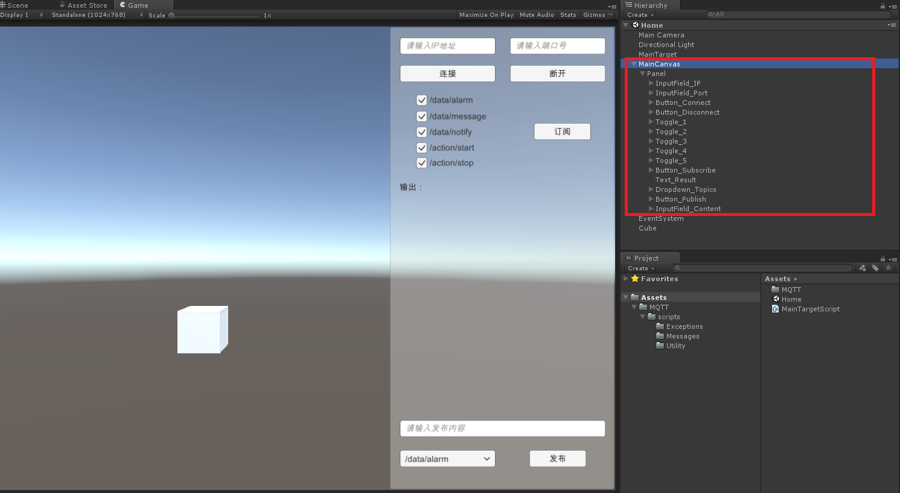Image resolution: width=900 pixels, height=493 pixels.
Task: Collapse the Panel node in Hierarchy
Action: [x=642, y=73]
